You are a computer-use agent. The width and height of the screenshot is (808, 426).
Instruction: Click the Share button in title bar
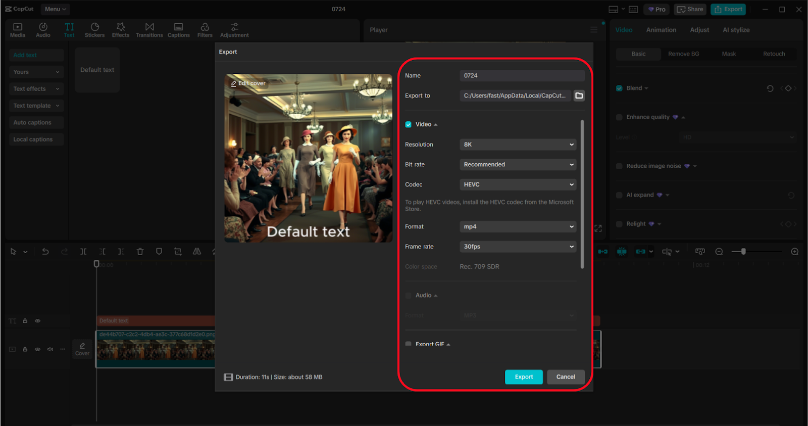[690, 9]
